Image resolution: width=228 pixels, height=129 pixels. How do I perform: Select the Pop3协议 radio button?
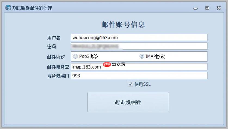(x=75, y=56)
